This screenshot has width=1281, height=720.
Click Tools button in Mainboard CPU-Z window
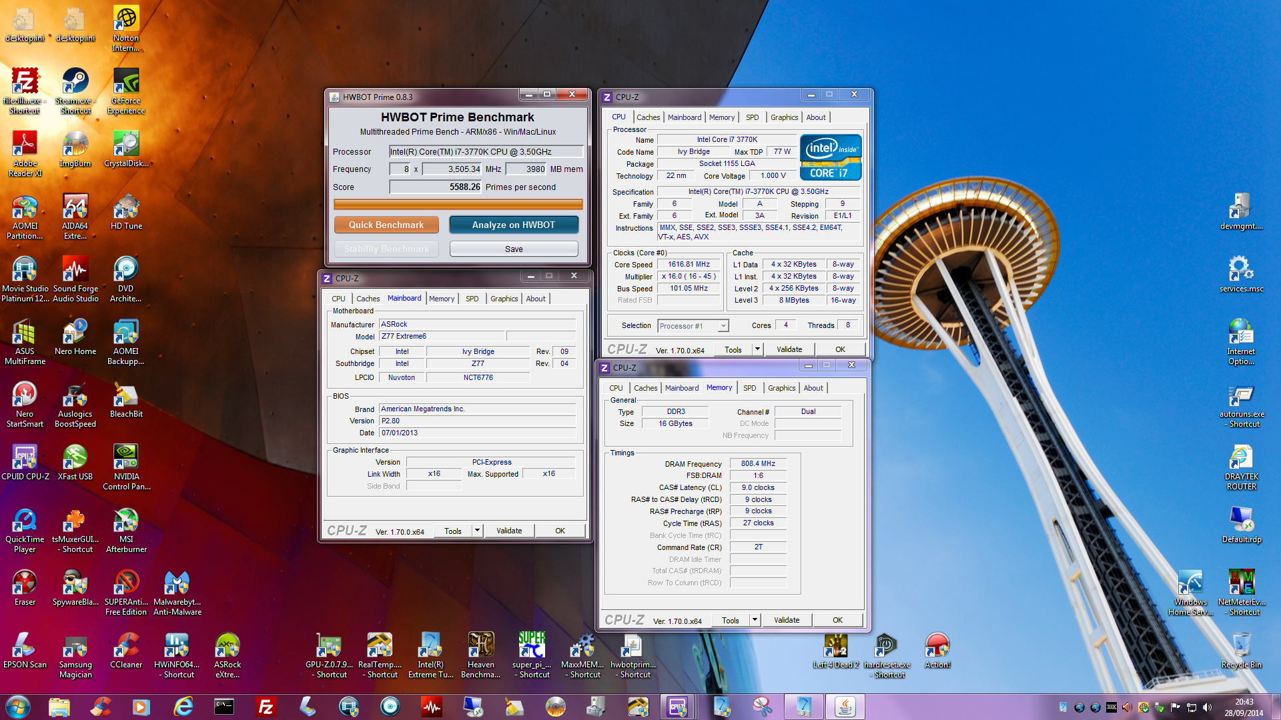click(x=453, y=531)
